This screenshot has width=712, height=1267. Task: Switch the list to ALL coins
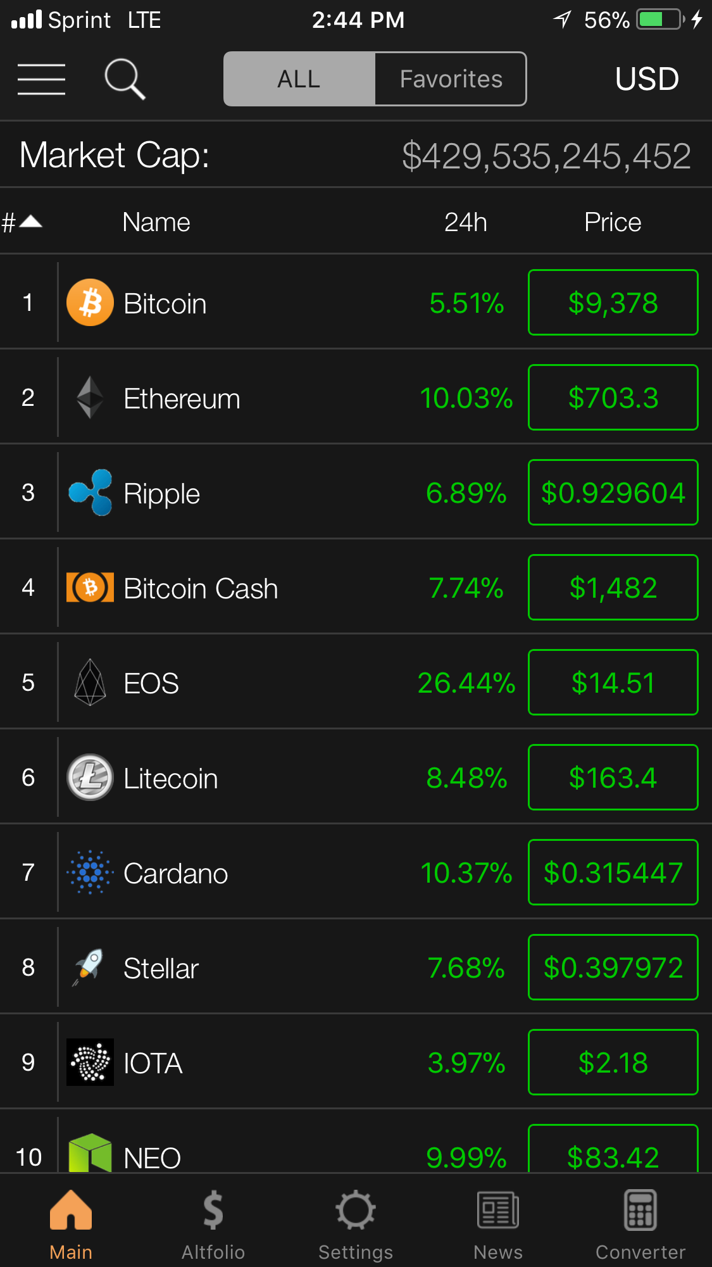(299, 79)
